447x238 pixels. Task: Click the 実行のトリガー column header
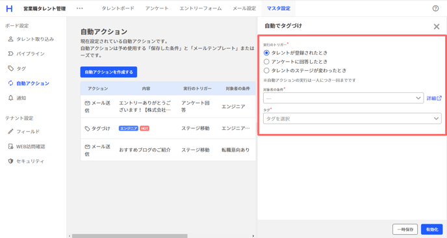[x=198, y=88]
